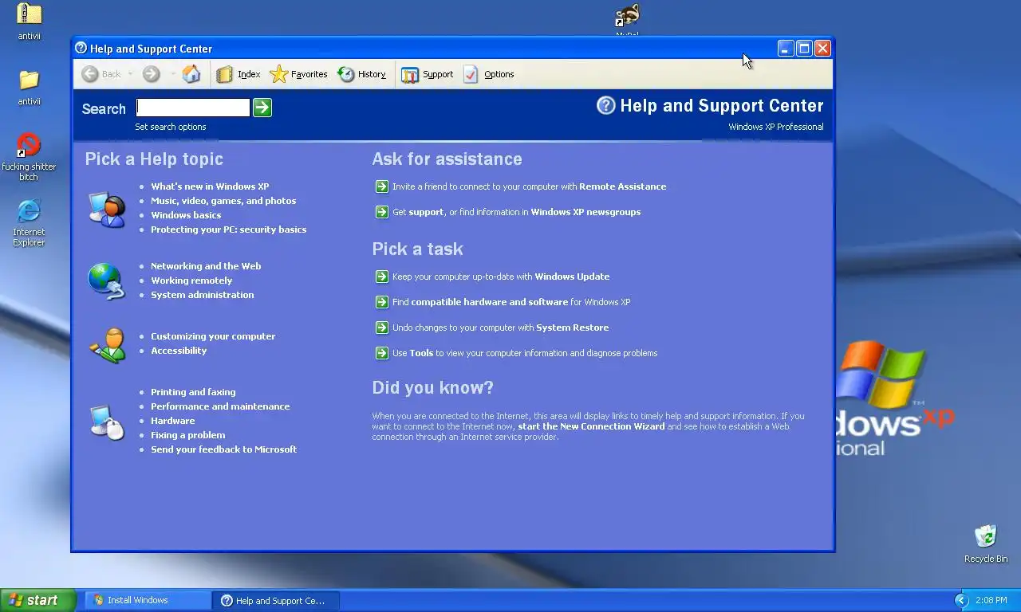Start the New Connection Wizard link

[x=591, y=426]
